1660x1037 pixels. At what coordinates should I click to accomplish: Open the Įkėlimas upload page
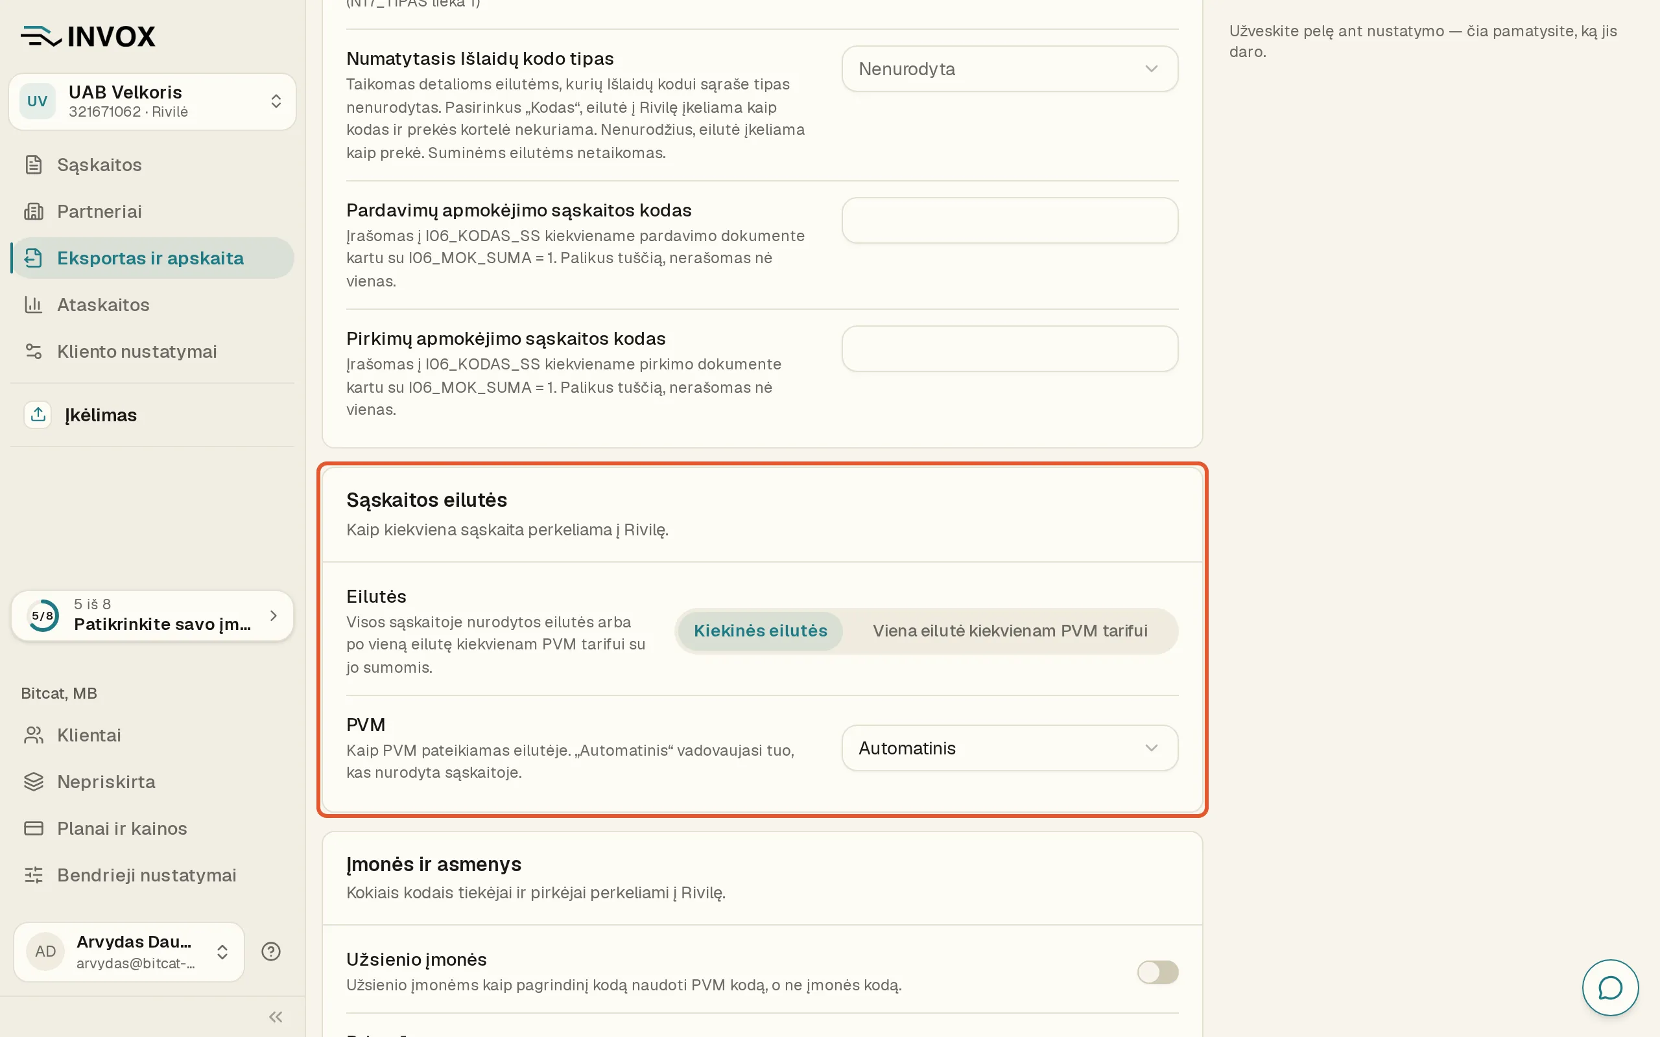(x=152, y=414)
